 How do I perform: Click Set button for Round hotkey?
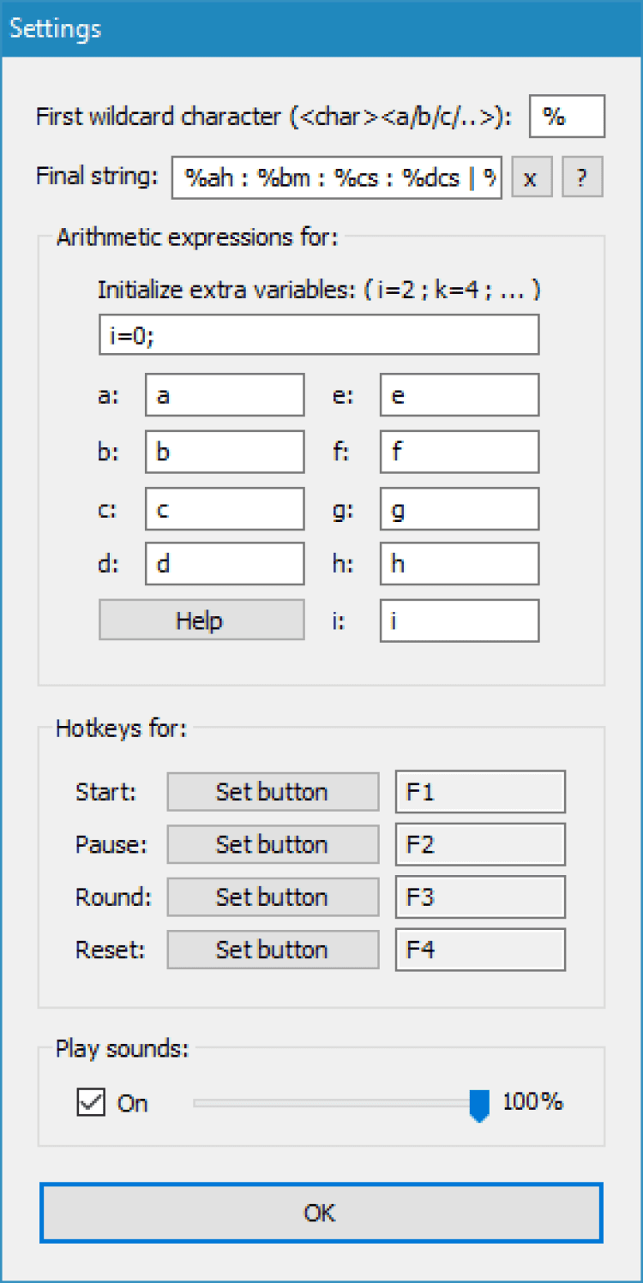coord(272,897)
